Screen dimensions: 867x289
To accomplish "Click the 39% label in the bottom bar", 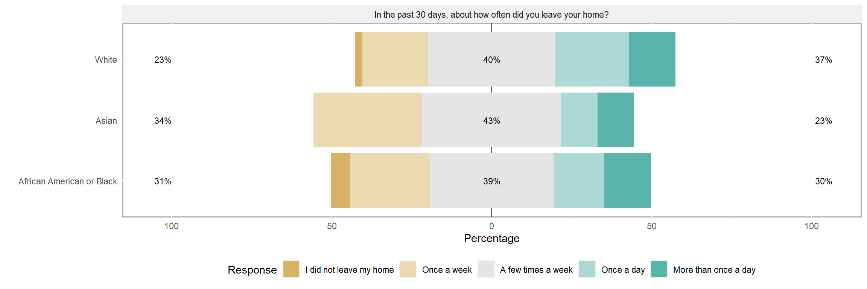I will [x=491, y=181].
